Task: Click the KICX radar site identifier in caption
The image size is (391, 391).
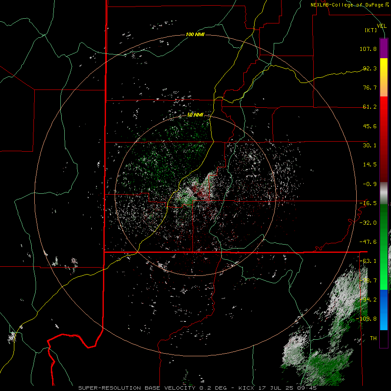Action: pos(246,388)
